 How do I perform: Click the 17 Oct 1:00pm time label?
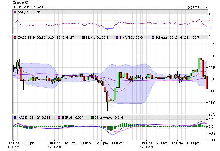click(14, 145)
